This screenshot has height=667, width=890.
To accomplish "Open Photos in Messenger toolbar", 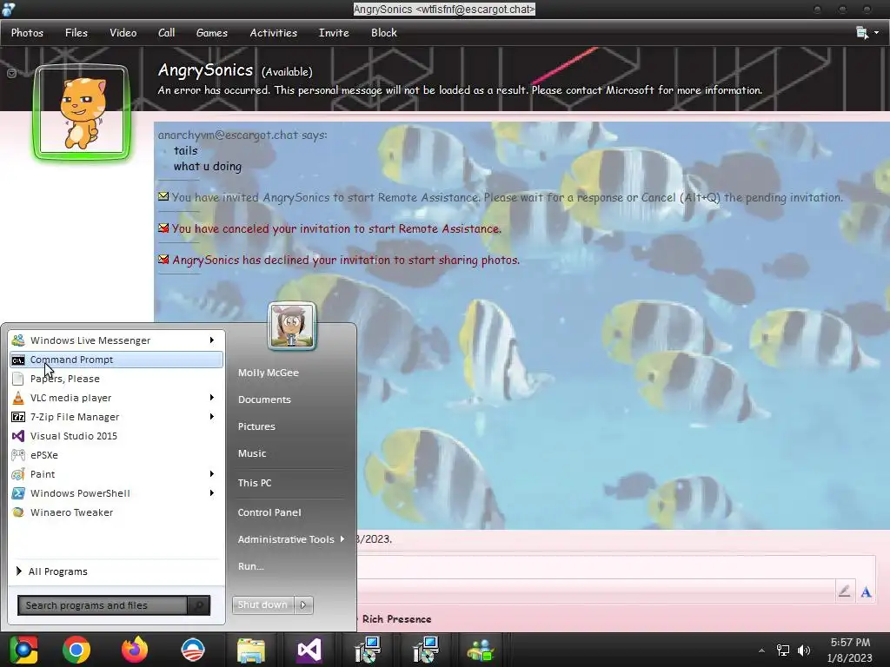I will (27, 33).
